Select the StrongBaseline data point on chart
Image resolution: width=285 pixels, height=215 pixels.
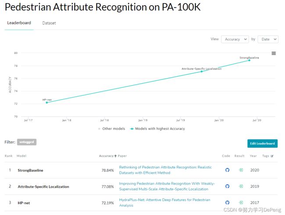(249, 60)
